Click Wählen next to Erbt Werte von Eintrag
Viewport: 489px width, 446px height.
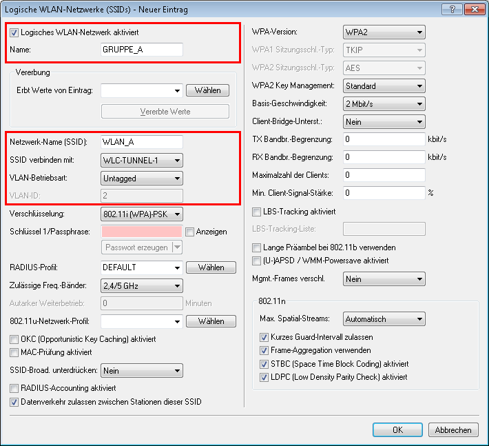click(207, 90)
